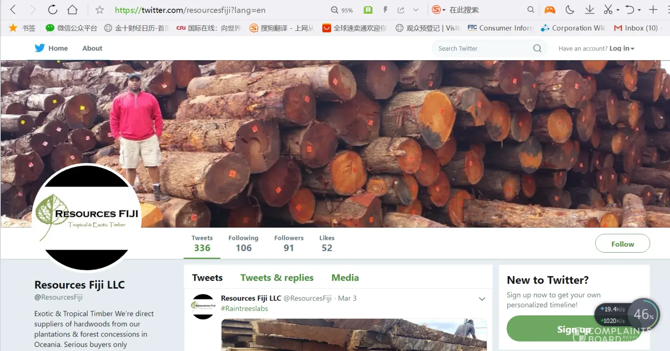Open the 95% zoom level control

(342, 10)
